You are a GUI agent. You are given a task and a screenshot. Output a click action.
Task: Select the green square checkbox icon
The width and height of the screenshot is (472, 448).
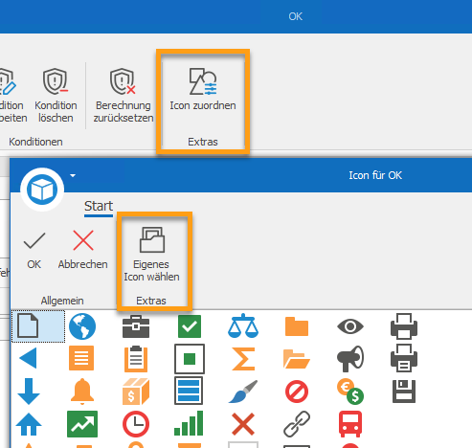click(190, 359)
